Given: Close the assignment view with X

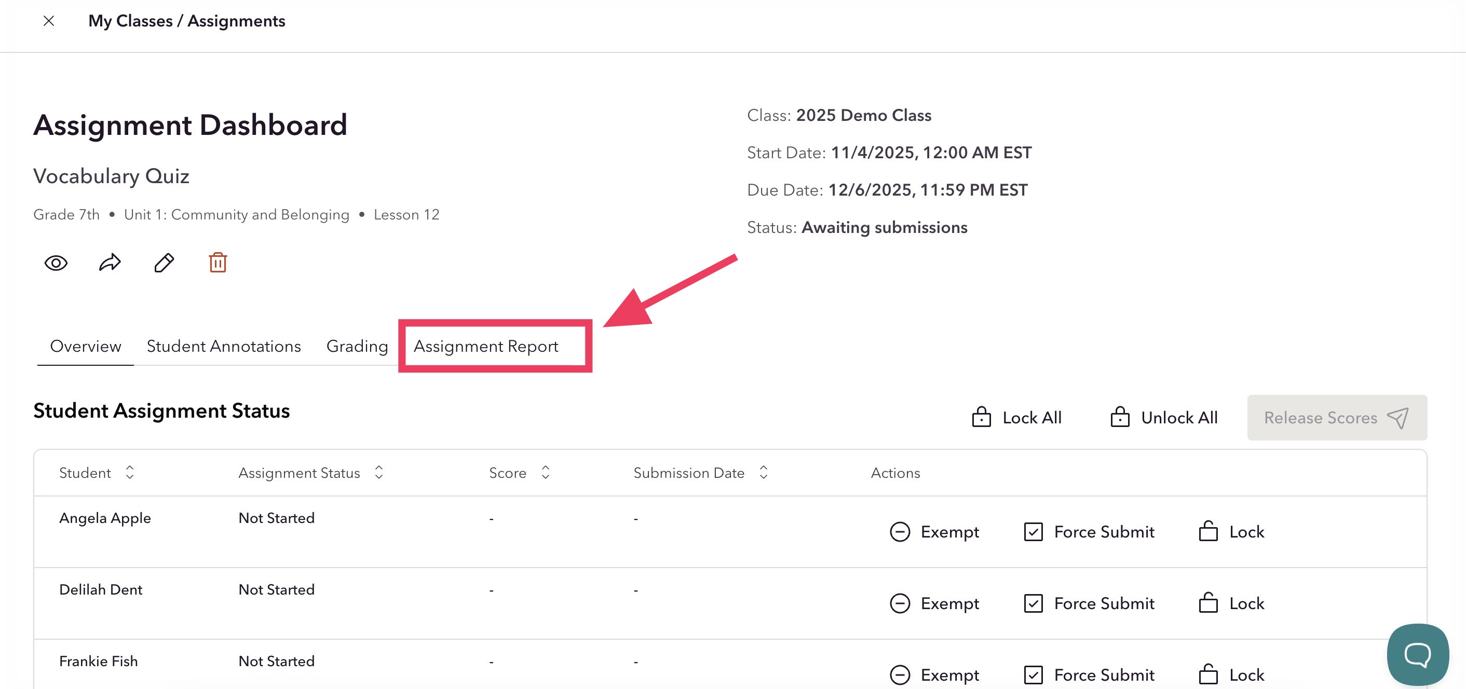Looking at the screenshot, I should [49, 21].
